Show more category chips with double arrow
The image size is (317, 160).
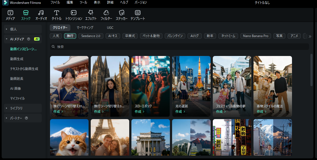310,36
